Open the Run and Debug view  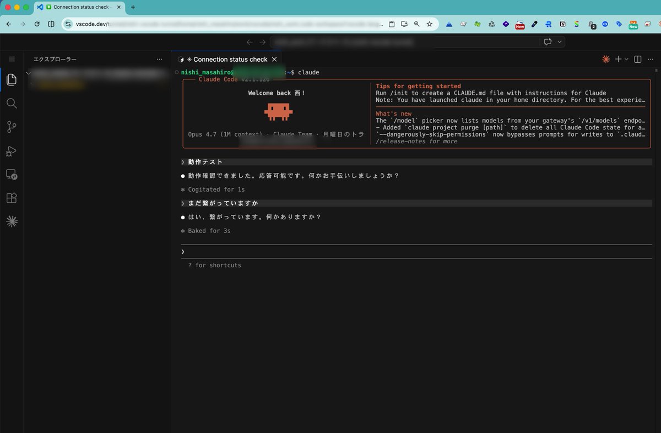(x=12, y=151)
